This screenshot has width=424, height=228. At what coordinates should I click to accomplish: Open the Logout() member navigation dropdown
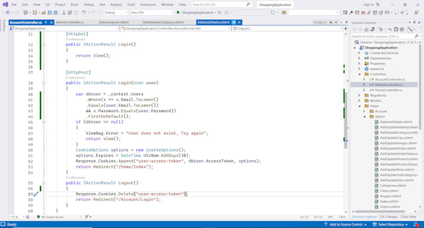point(287,29)
